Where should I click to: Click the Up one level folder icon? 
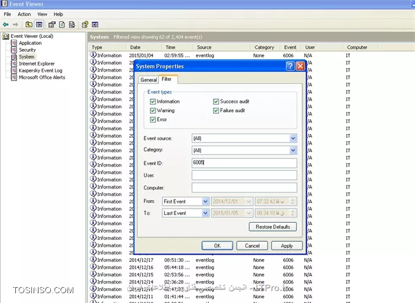29,24
